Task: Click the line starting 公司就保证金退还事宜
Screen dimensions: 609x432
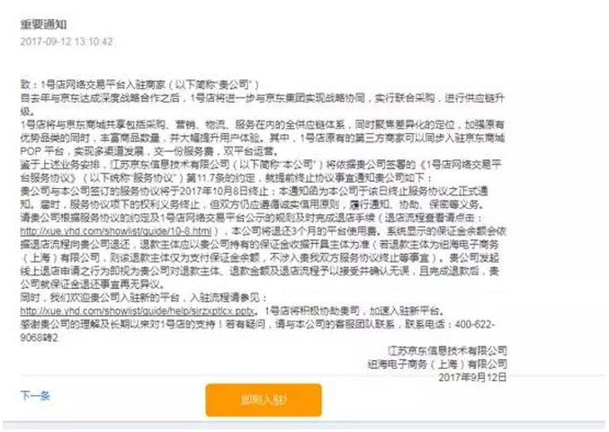Action: tap(93, 284)
